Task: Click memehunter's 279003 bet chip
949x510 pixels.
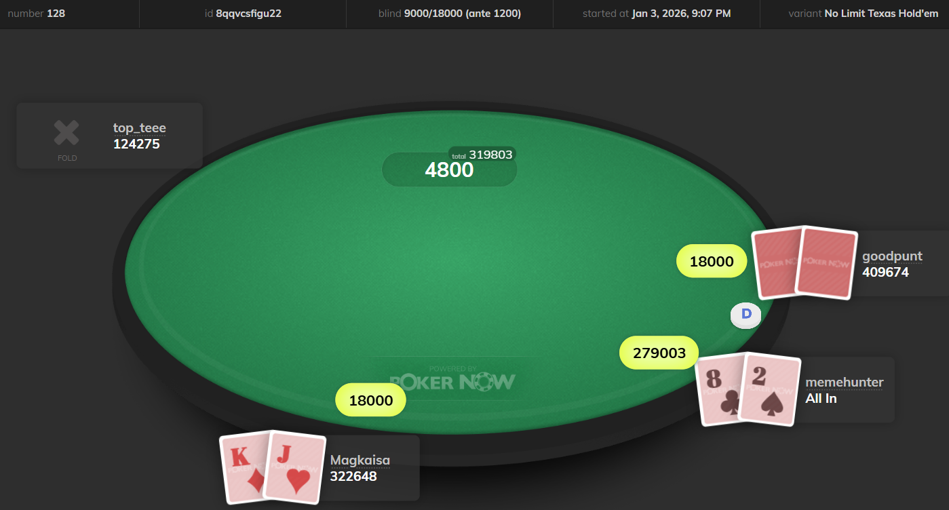Action: click(x=659, y=353)
